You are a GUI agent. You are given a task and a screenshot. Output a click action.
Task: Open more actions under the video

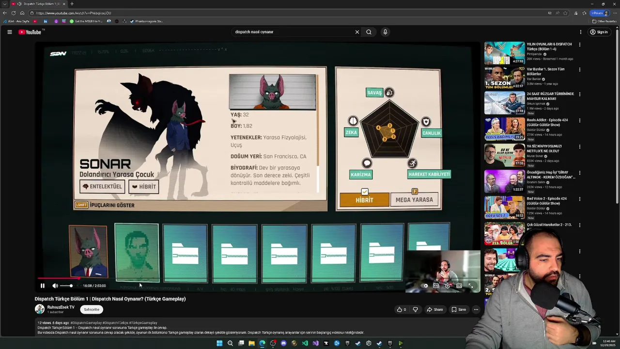[476, 309]
